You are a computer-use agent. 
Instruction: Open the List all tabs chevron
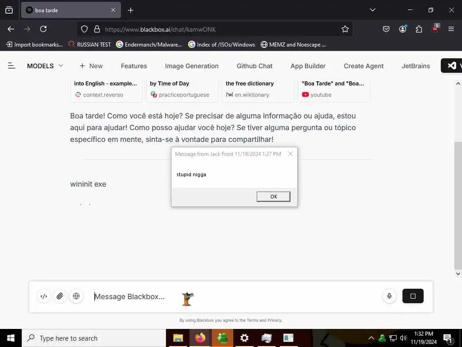pyautogui.click(x=372, y=10)
